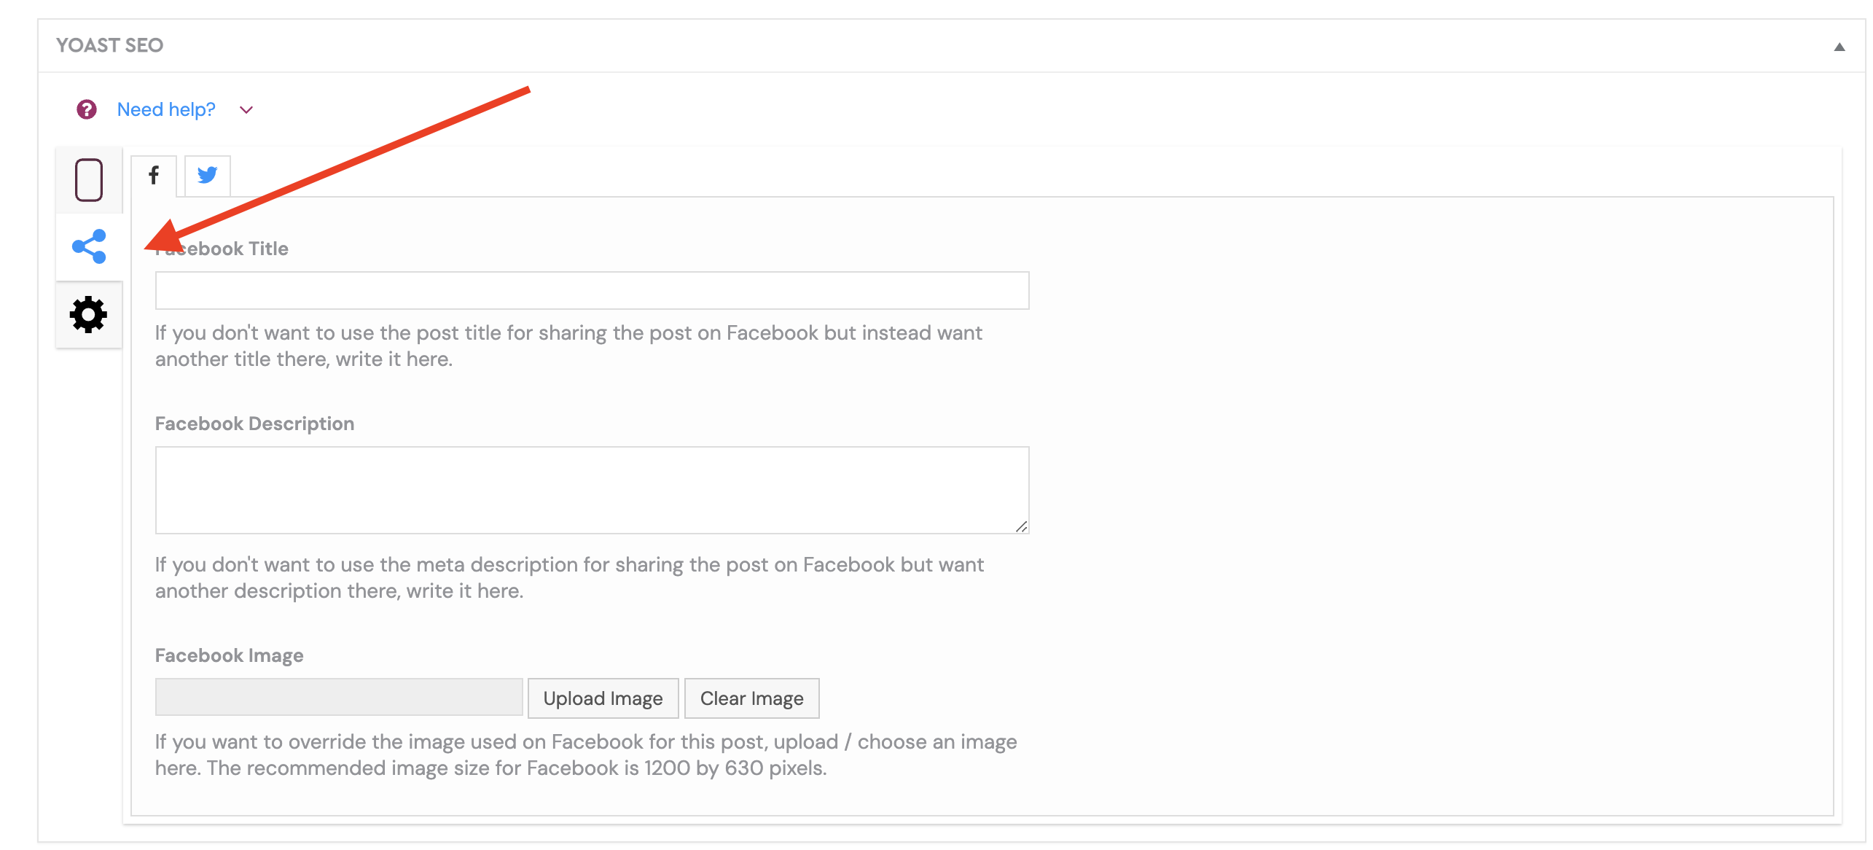Viewport: 1873px width, 850px height.
Task: Click the Clear Image button
Action: tap(752, 698)
